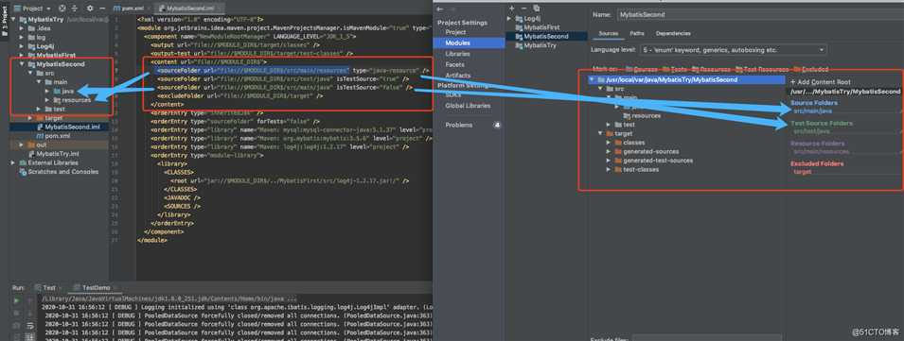The height and width of the screenshot is (341, 904).
Task: Mark folder as Tests
Action: (675, 69)
